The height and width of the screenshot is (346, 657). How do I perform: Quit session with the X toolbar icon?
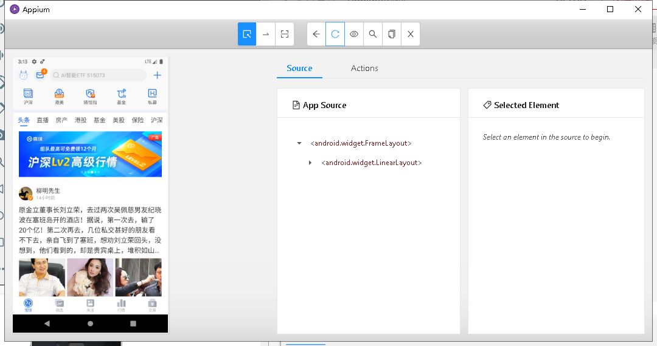411,34
